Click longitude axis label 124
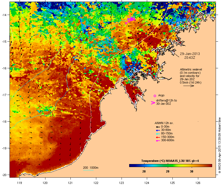Viewport: 223px width, 185px height. 147,183
